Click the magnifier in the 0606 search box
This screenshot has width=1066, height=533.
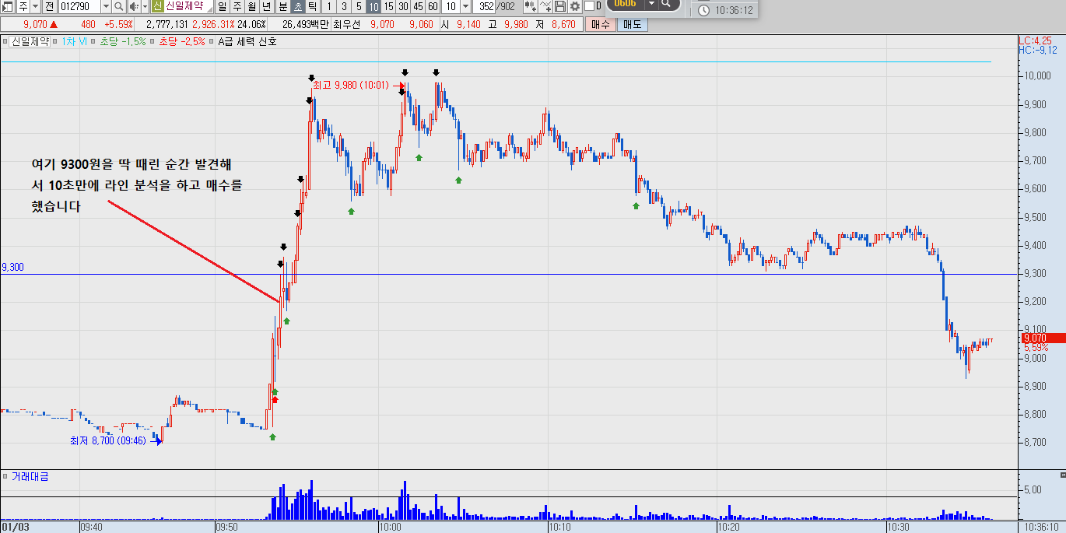[x=666, y=3]
